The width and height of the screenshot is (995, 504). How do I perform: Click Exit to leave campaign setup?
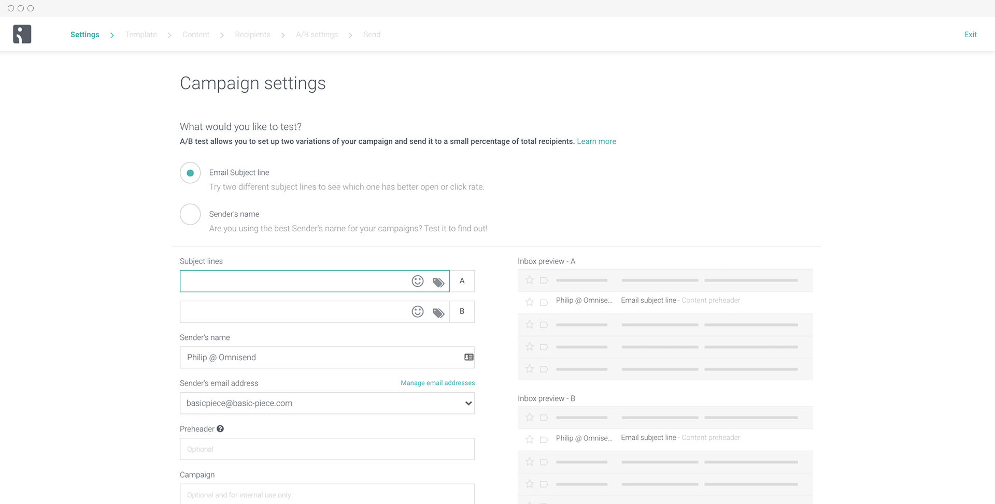[970, 35]
